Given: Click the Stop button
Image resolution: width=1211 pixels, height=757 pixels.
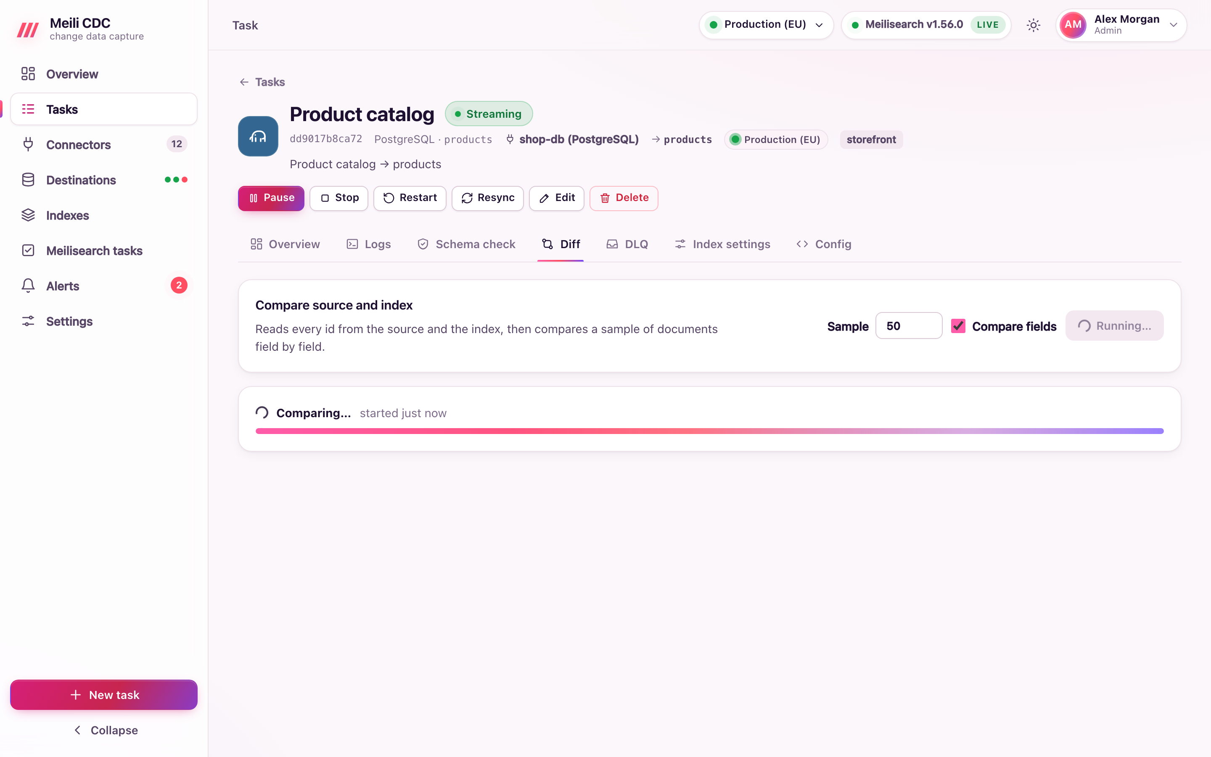Looking at the screenshot, I should point(339,198).
